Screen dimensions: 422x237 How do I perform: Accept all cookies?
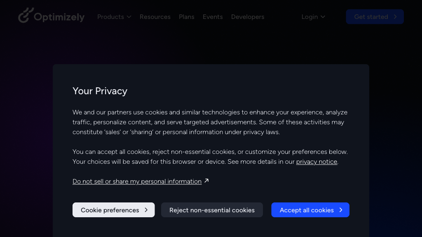(x=310, y=210)
